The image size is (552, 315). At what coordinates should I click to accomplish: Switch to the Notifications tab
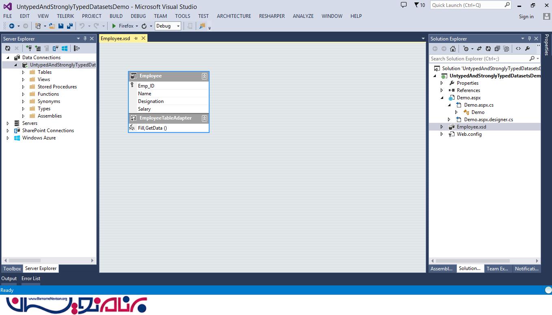click(x=526, y=268)
